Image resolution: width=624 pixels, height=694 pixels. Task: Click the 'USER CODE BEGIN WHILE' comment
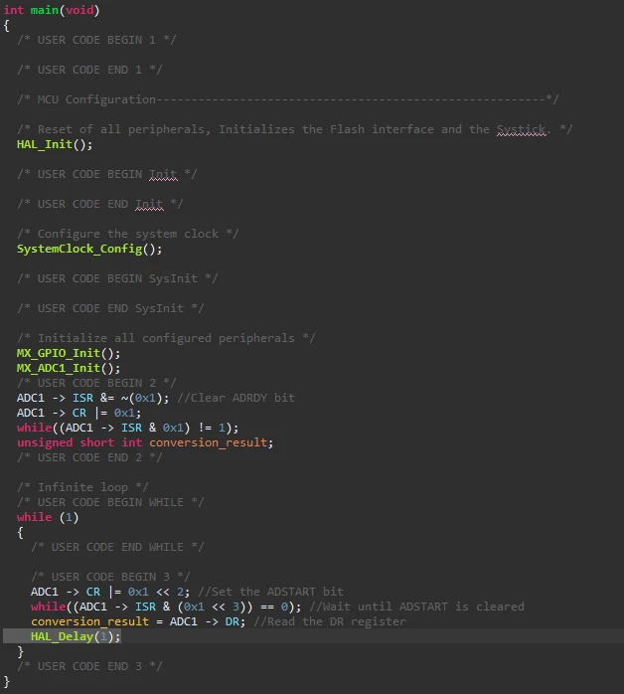[110, 502]
